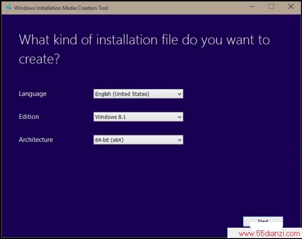Click the heading 'What kind of installation file'

pos(98,40)
